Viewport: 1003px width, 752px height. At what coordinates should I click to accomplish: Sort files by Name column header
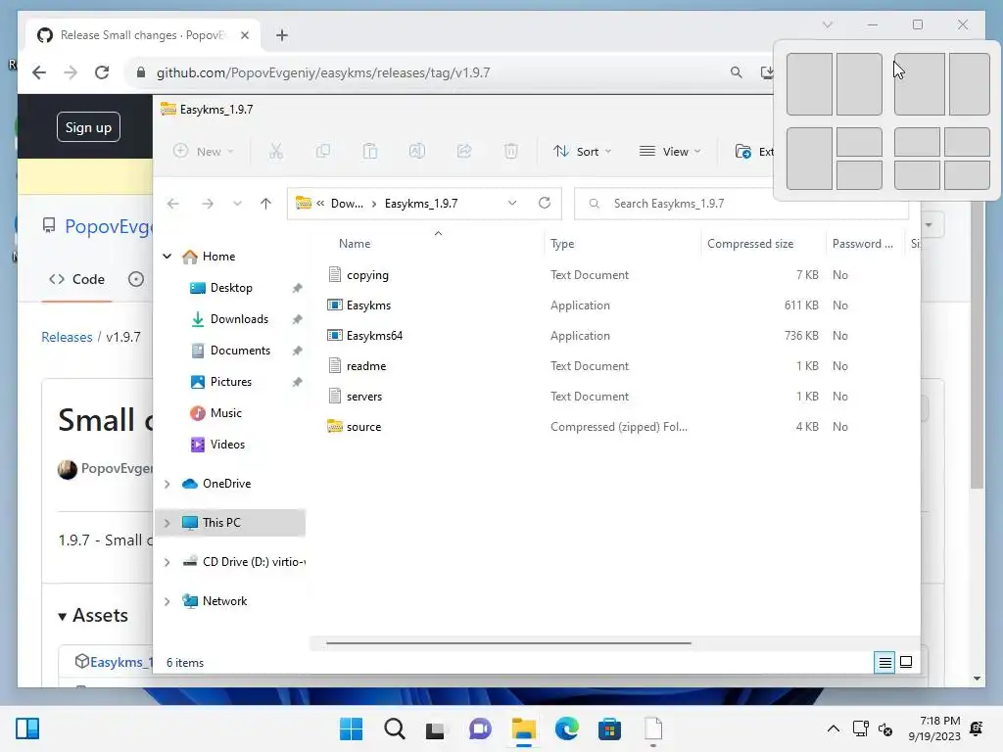pyautogui.click(x=355, y=244)
